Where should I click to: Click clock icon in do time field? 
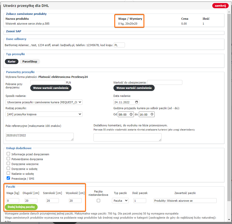pos(152,115)
